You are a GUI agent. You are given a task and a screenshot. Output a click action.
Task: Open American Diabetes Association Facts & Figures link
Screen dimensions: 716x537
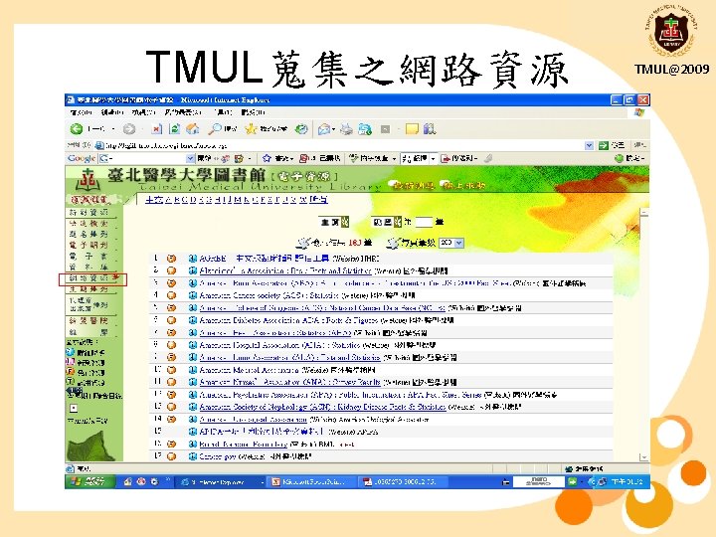tap(288, 320)
